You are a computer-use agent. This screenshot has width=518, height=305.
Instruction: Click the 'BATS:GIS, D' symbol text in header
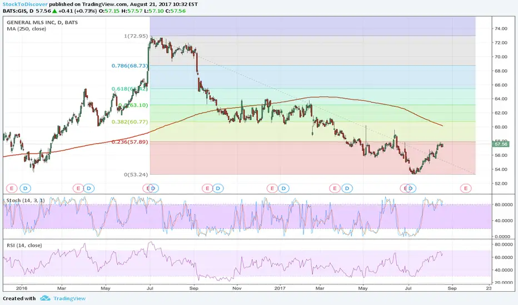[18, 11]
